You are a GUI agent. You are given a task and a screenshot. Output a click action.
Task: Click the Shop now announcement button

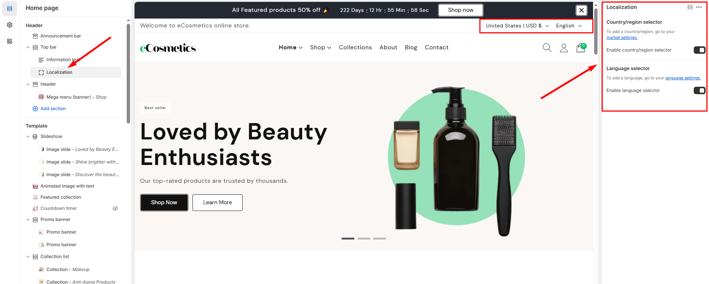tap(461, 10)
